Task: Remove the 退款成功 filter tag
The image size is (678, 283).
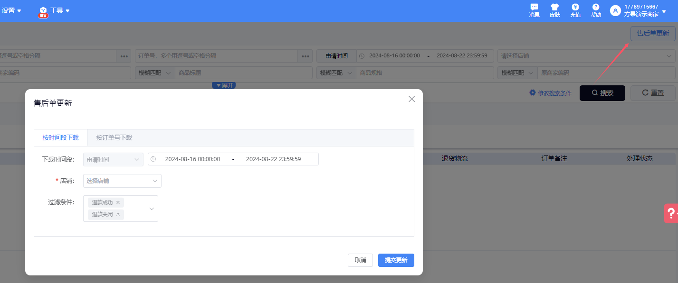Action: click(118, 202)
